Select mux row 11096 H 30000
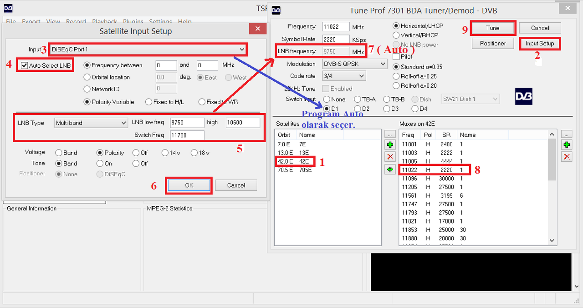 point(474,179)
